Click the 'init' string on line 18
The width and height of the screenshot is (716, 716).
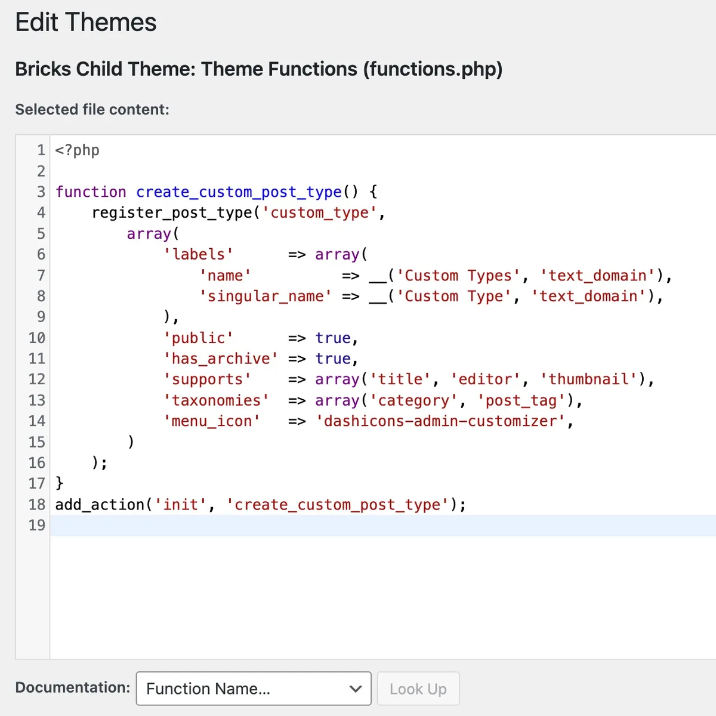181,505
